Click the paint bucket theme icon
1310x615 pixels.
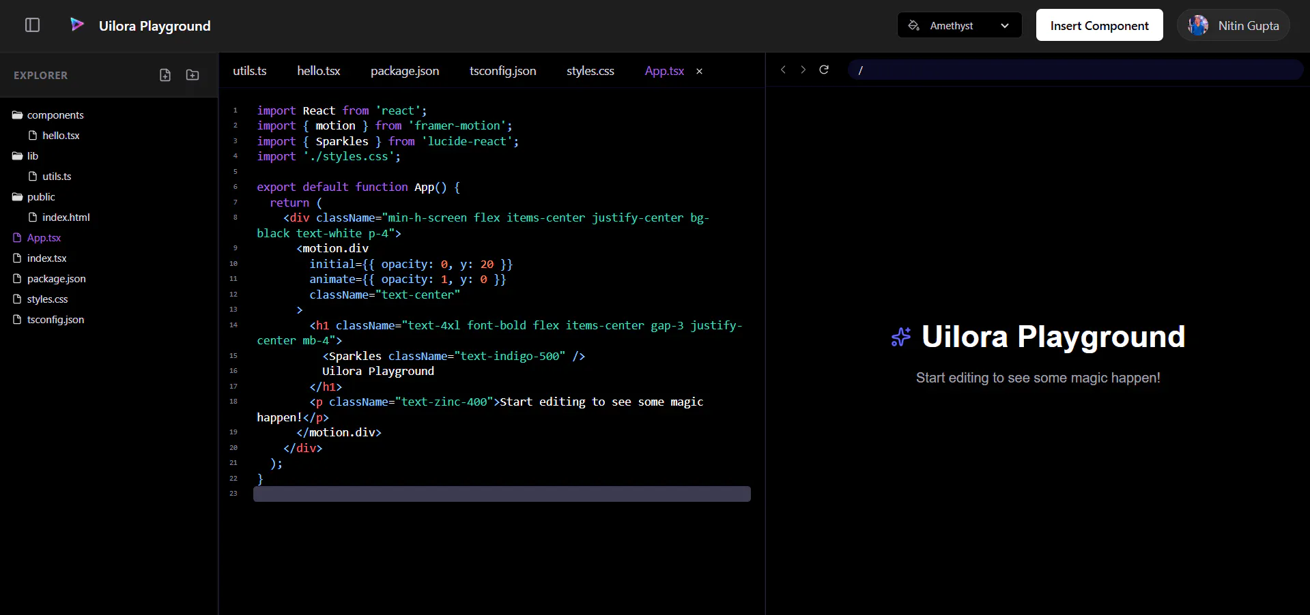click(x=913, y=25)
